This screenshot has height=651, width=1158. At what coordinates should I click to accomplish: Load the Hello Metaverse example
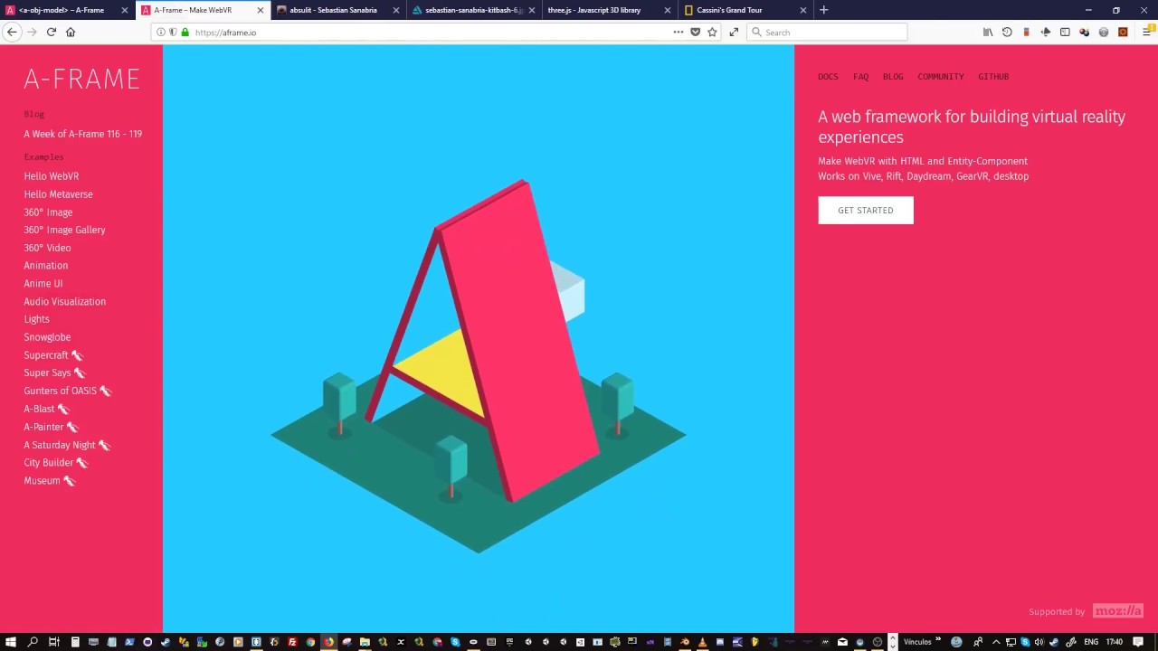(x=58, y=194)
